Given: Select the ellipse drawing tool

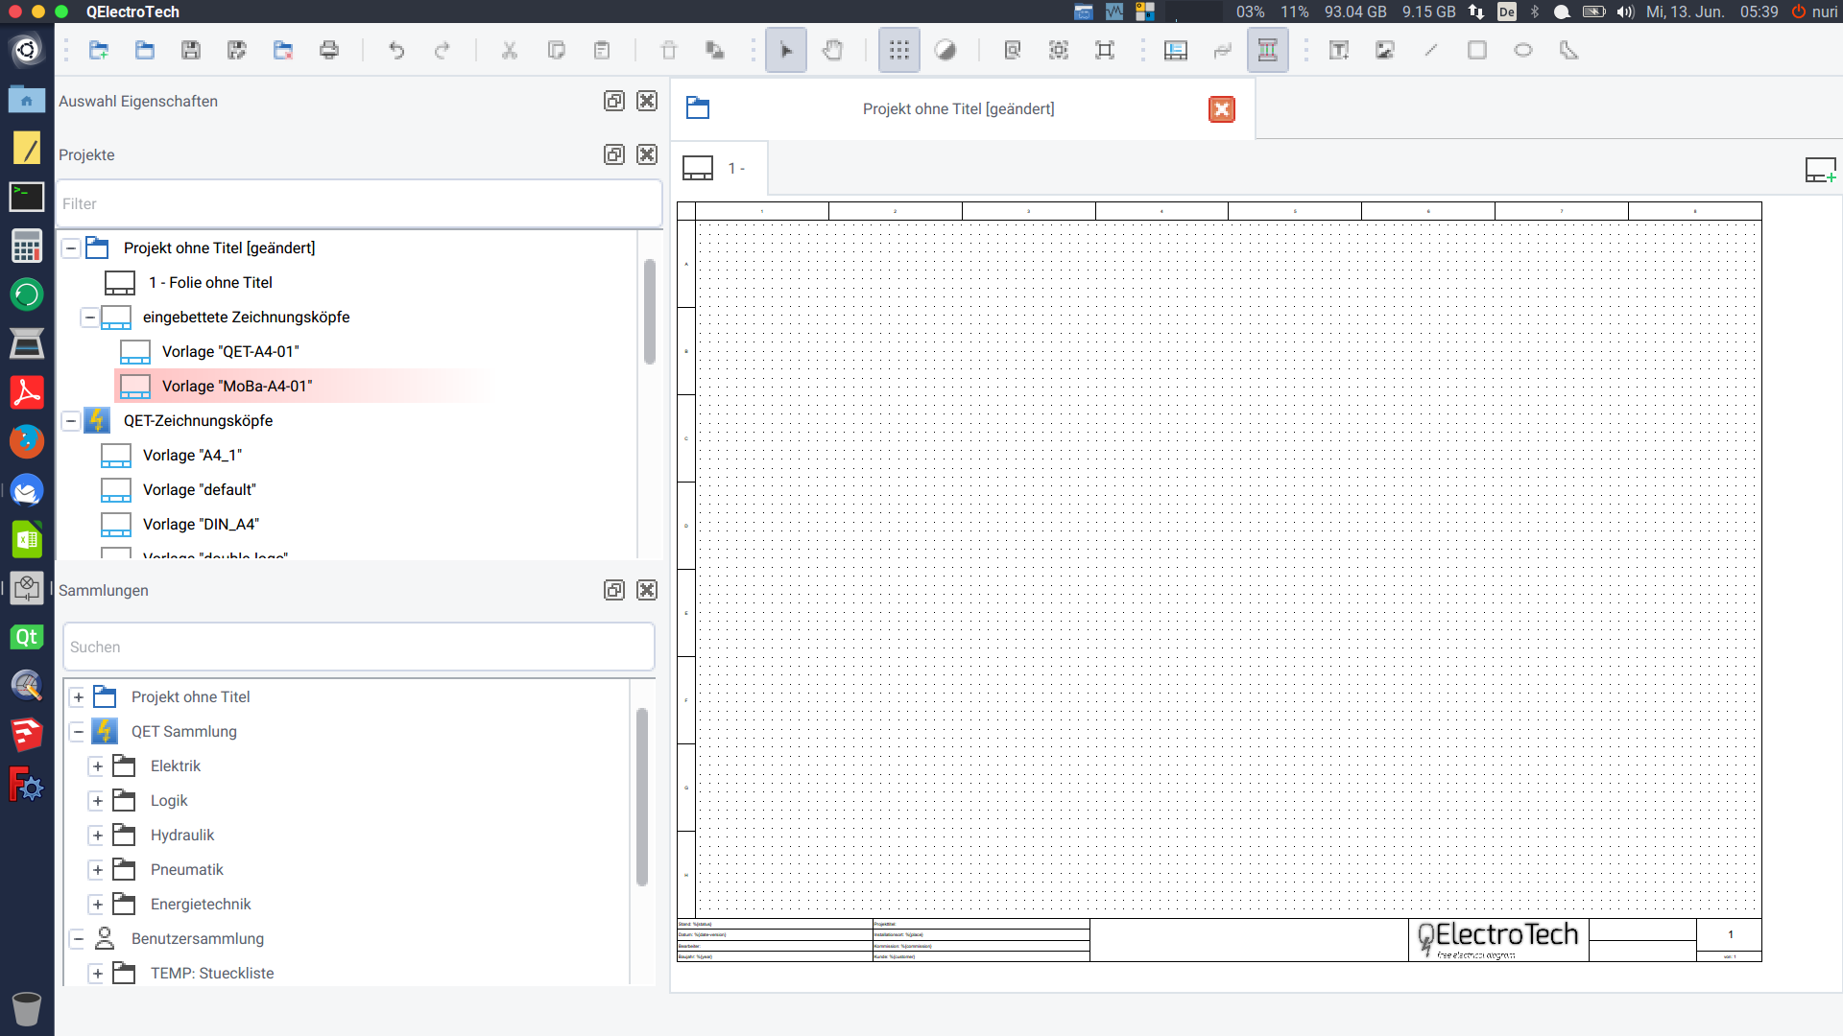Looking at the screenshot, I should click(1523, 51).
